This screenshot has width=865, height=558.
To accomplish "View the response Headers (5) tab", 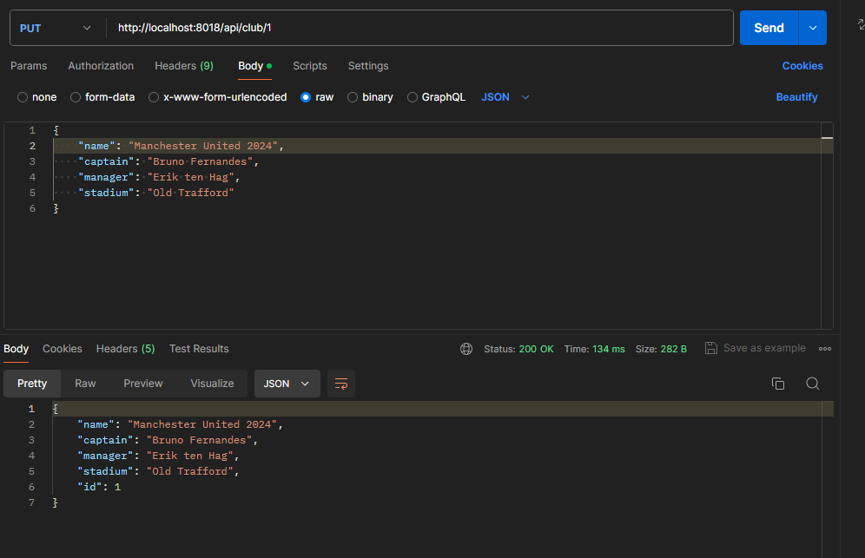I will pos(125,349).
